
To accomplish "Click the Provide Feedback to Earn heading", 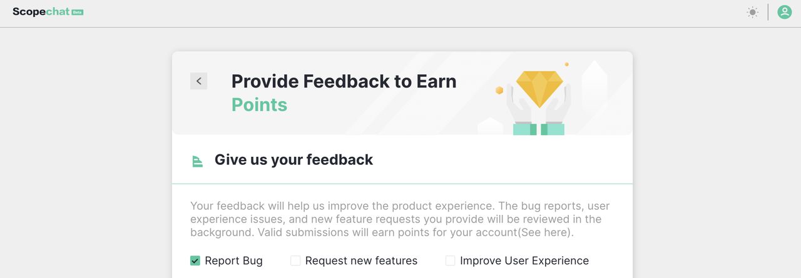I will (x=344, y=81).
